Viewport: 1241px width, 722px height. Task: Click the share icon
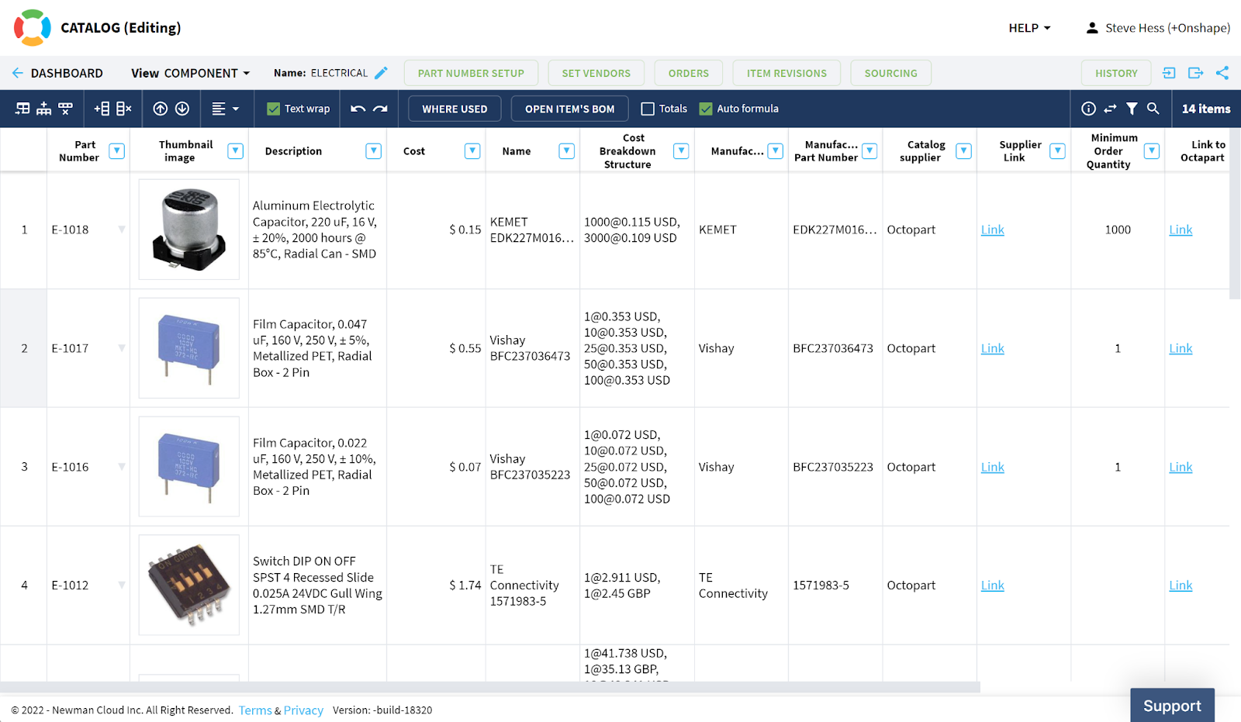(1222, 73)
